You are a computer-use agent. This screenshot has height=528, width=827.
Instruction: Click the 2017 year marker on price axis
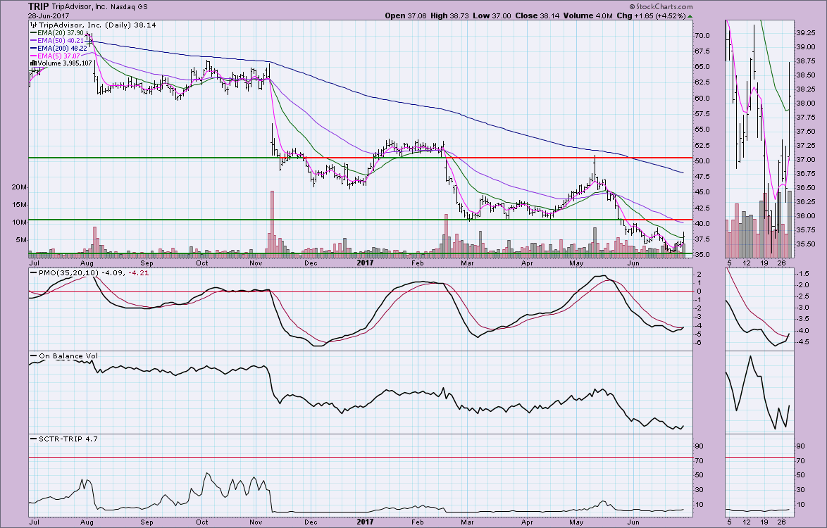coord(363,264)
